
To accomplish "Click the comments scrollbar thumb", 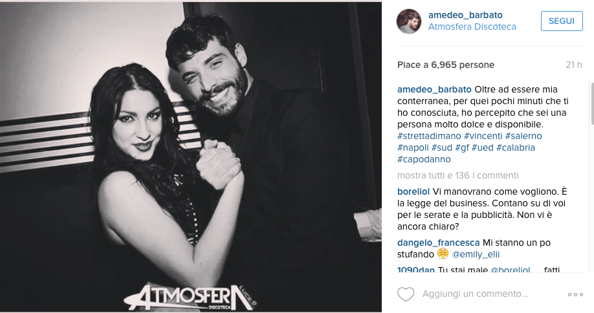I will point(592,103).
